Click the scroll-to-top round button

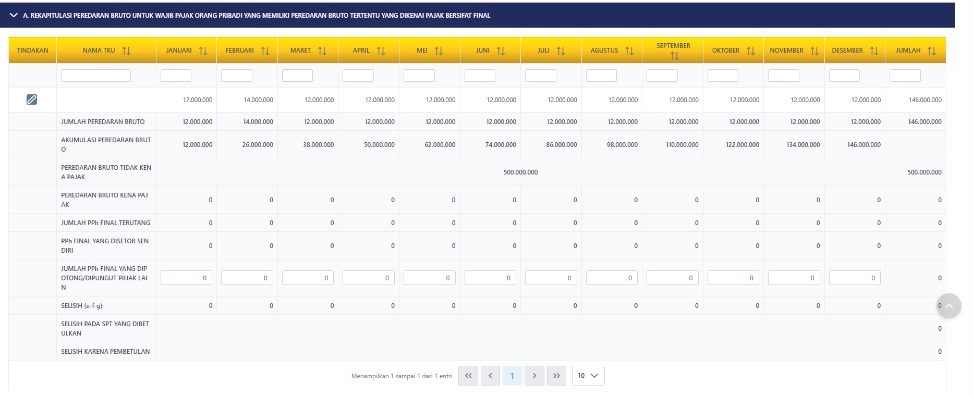click(x=949, y=306)
